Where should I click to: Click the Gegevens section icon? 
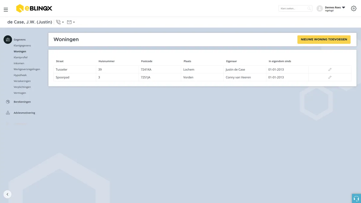point(8,39)
